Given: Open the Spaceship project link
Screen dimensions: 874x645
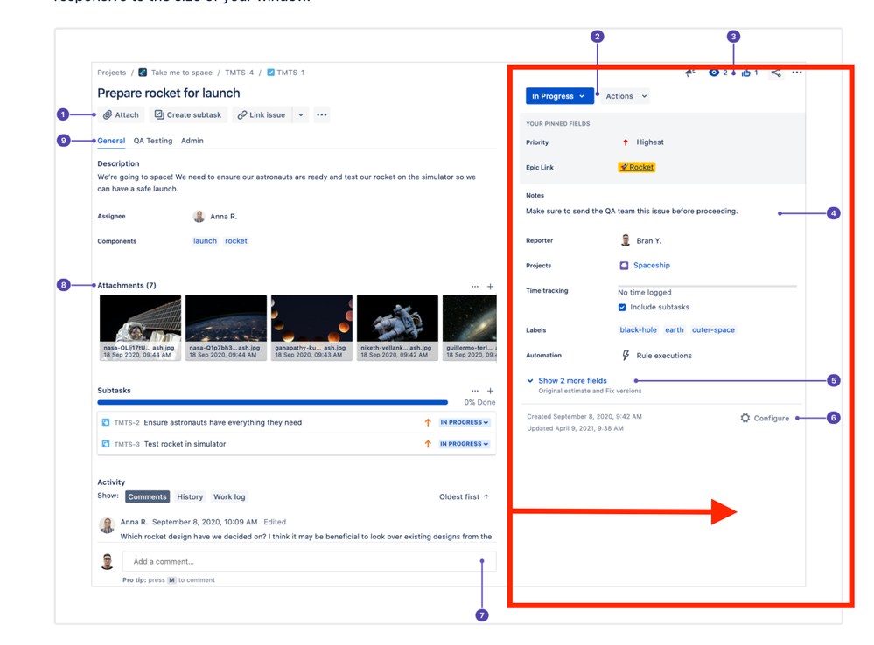Looking at the screenshot, I should point(651,266).
